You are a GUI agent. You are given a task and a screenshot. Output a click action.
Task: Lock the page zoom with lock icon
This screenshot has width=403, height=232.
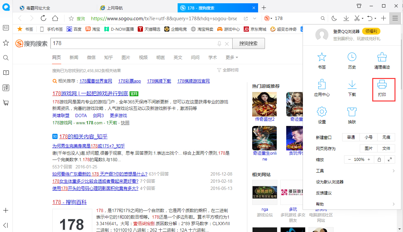pos(379,159)
